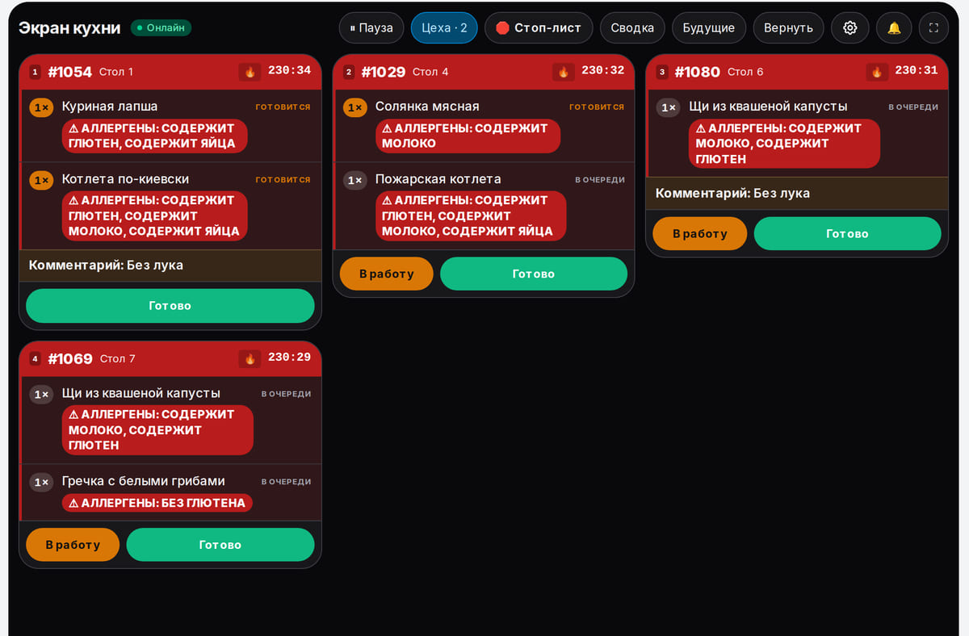This screenshot has width=969, height=636.
Task: Select Щи из квашеной капусты in order #1080
Action: click(798, 133)
